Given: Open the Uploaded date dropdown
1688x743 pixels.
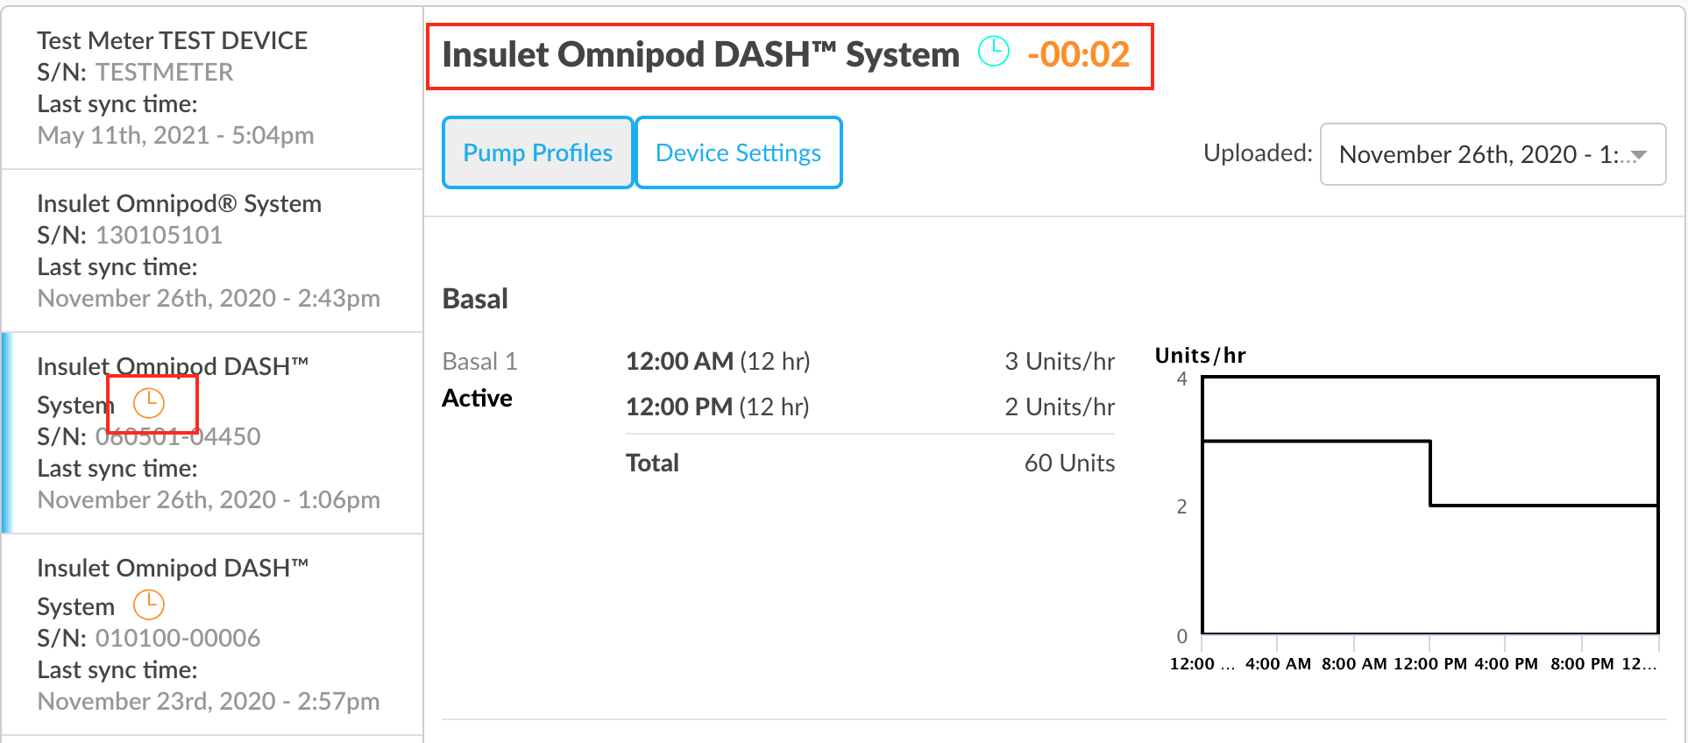Looking at the screenshot, I should coord(1493,154).
